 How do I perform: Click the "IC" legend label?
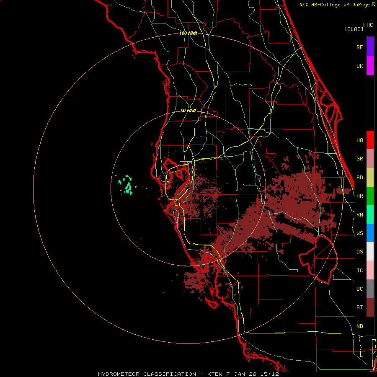[x=359, y=271]
